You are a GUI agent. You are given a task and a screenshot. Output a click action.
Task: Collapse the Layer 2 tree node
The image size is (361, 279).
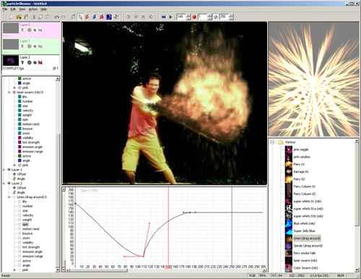(4, 184)
